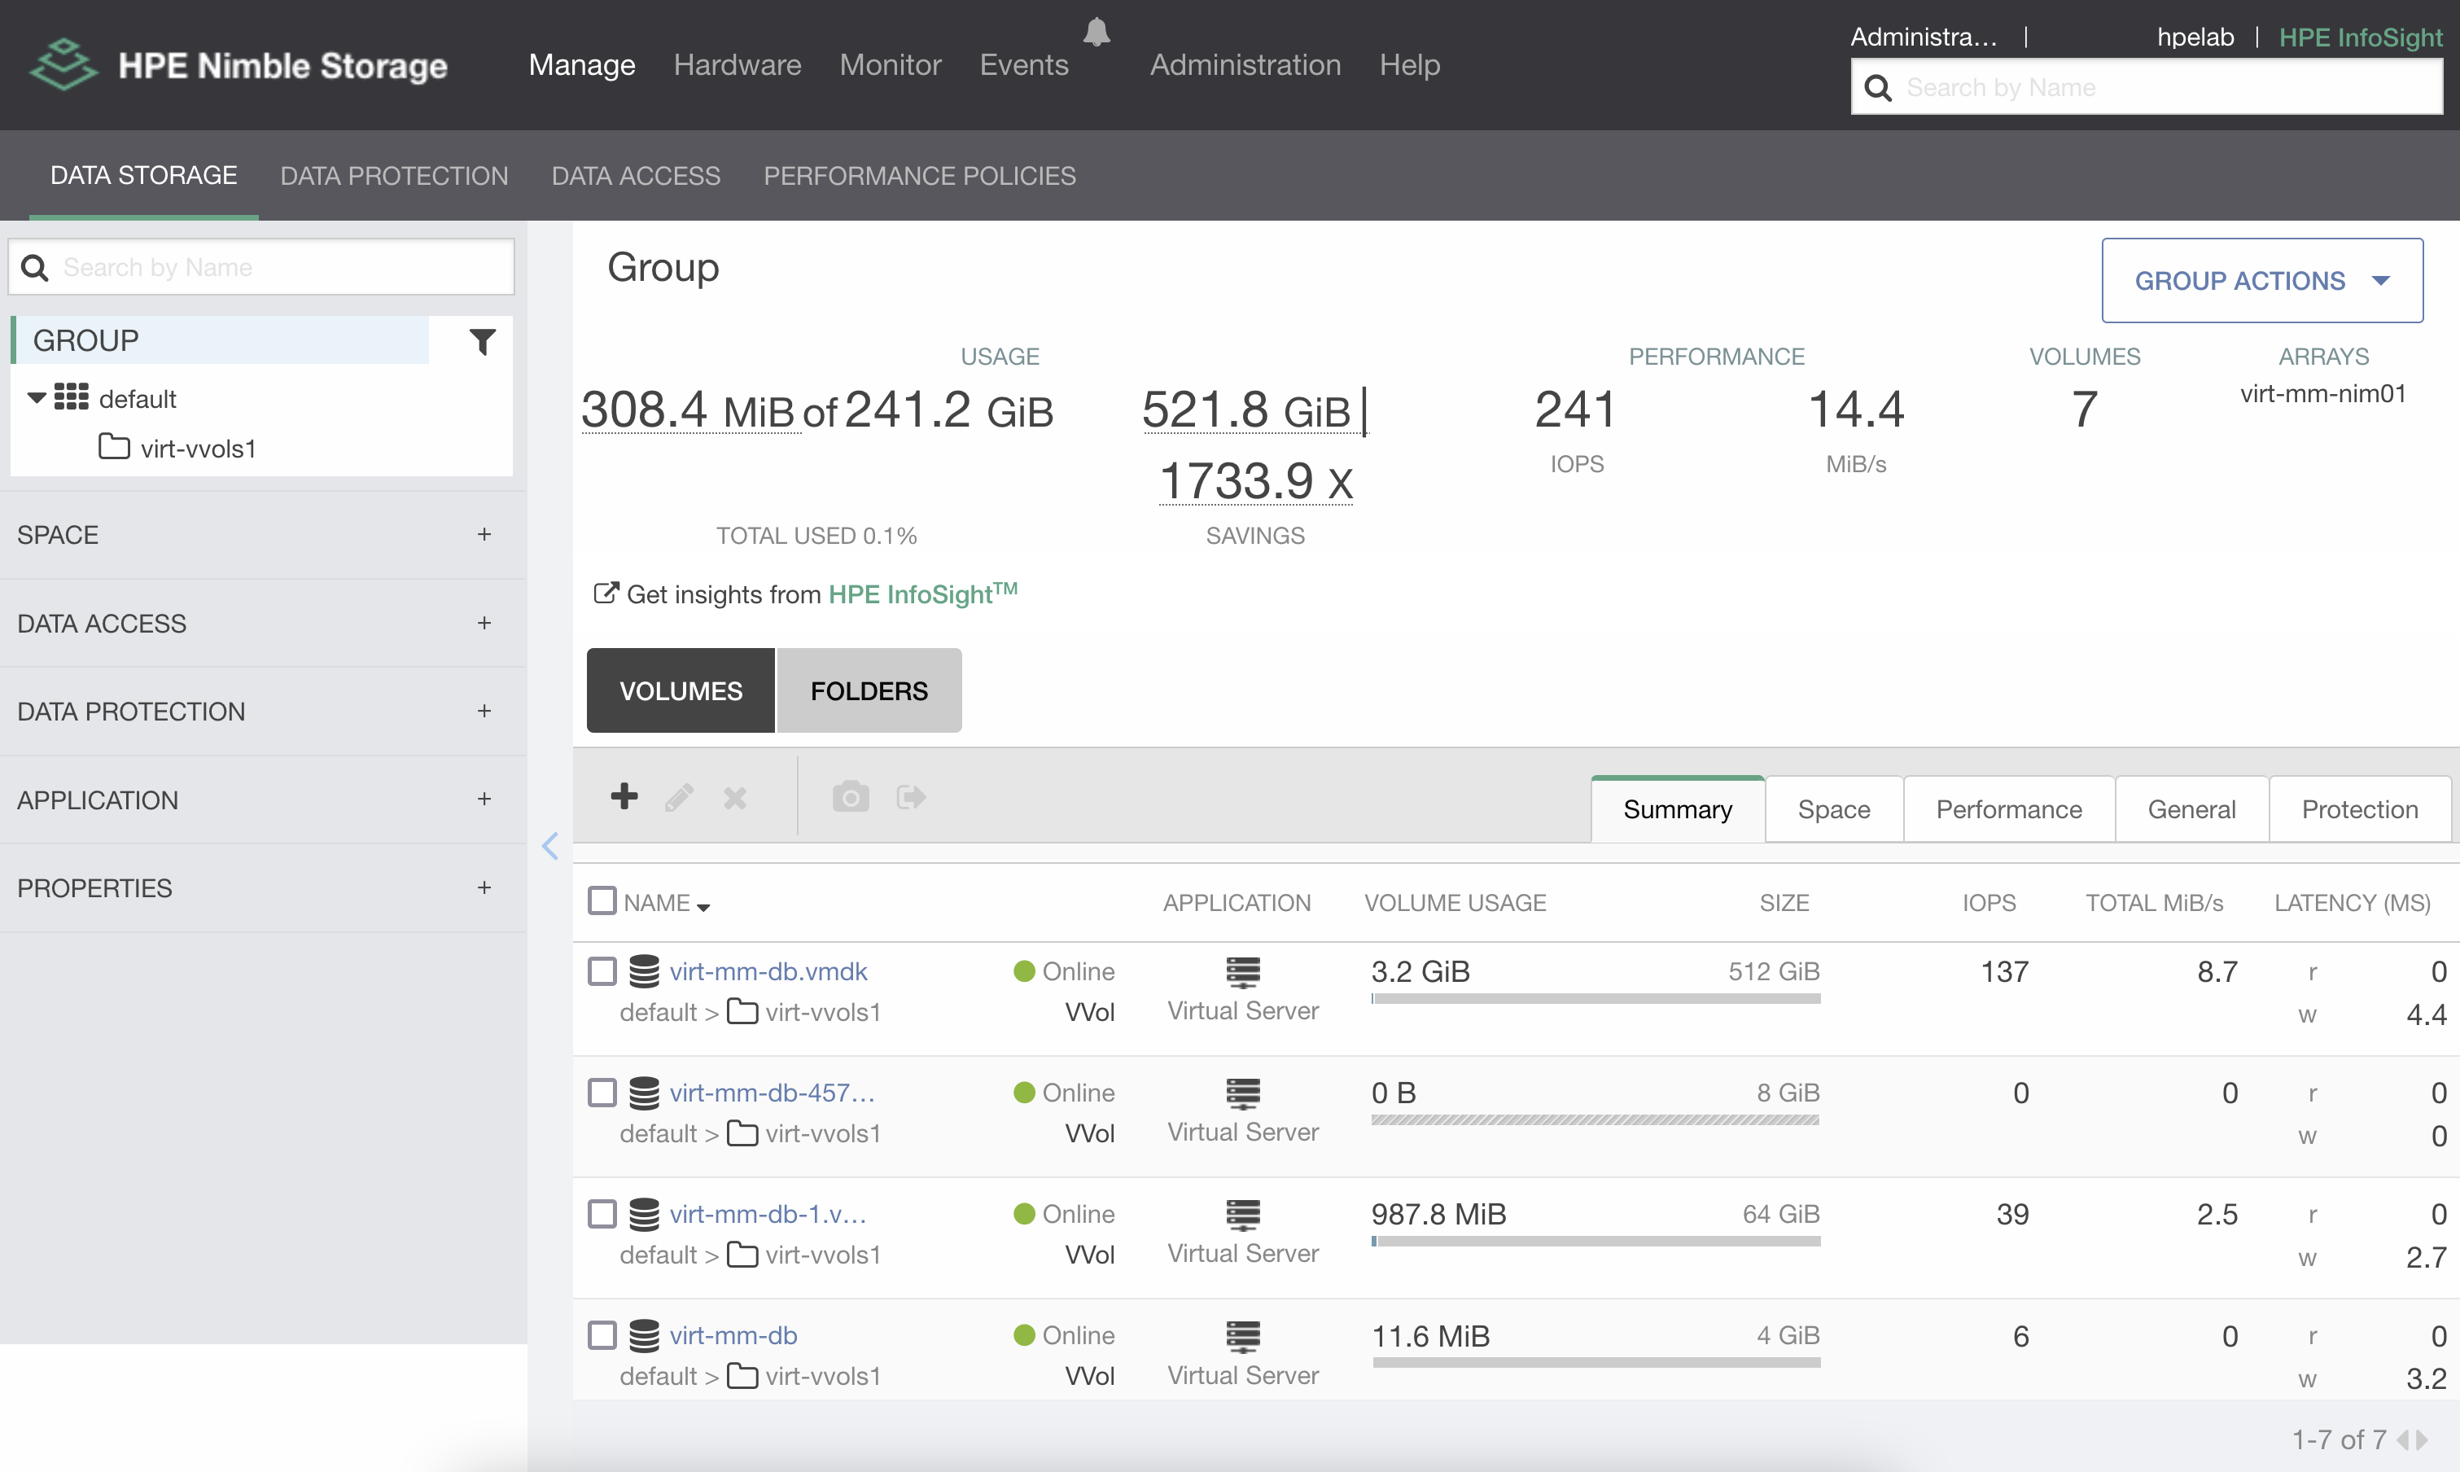Image resolution: width=2460 pixels, height=1472 pixels.
Task: Click the HPE InfoSight insights link
Action: 922,594
